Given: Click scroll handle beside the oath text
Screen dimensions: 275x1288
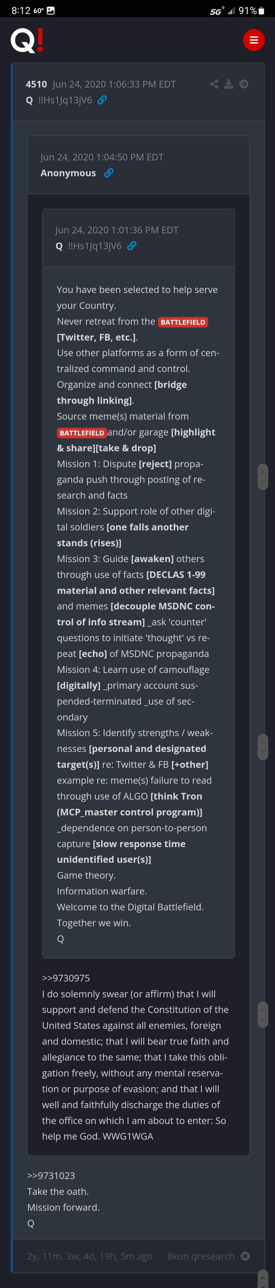Looking at the screenshot, I should click(262, 1014).
